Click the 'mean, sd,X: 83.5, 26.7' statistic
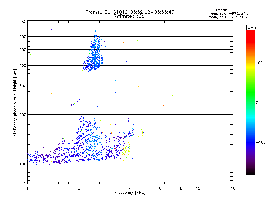 coord(228,17)
